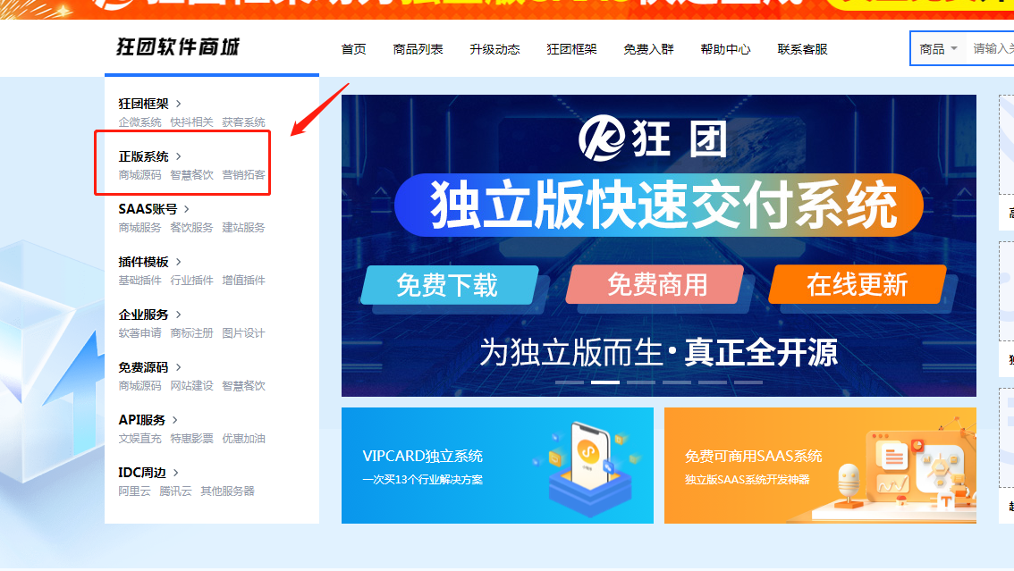This screenshot has height=571, width=1014.
Task: Expand the 企业服务 category chevron
Action: [x=179, y=315]
